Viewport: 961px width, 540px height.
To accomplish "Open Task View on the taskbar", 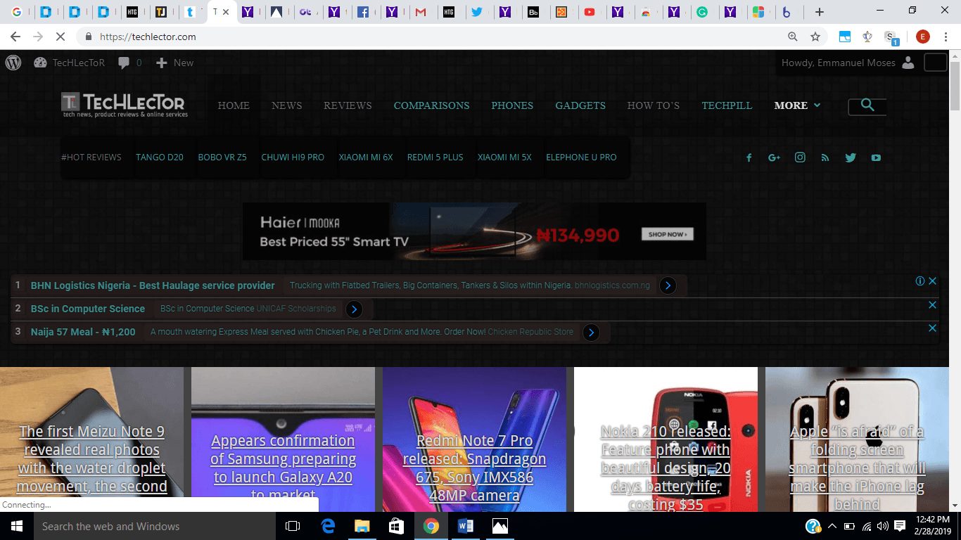I will [x=293, y=526].
